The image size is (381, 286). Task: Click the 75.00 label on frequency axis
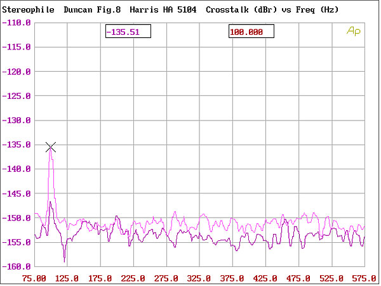[x=34, y=278]
